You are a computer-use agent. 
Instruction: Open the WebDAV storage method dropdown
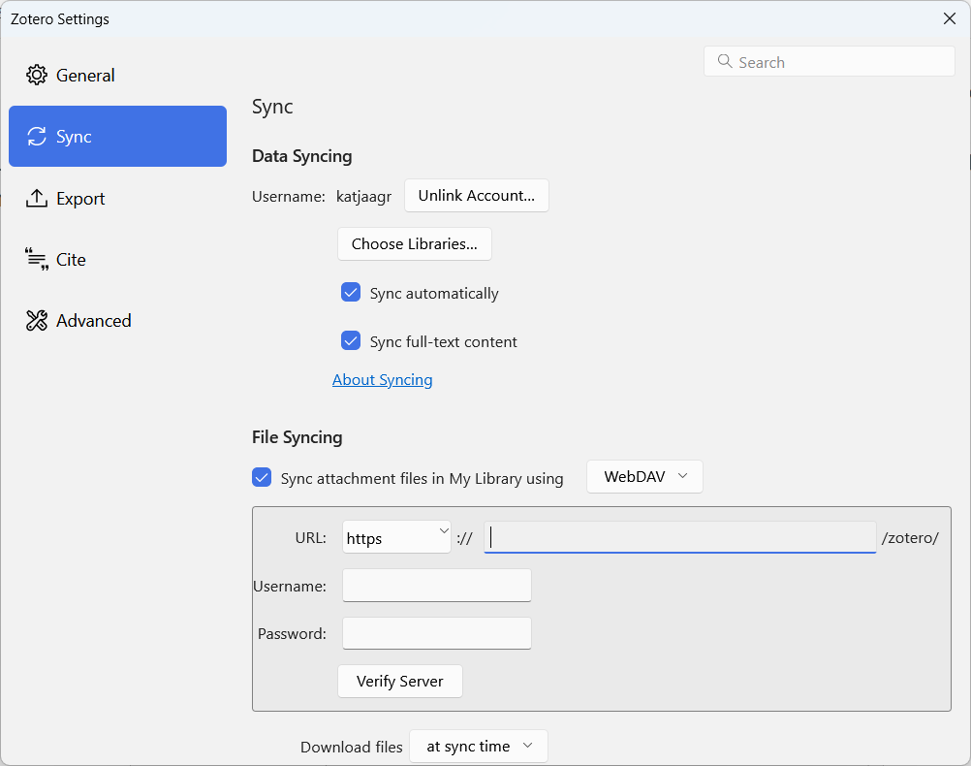coord(644,477)
